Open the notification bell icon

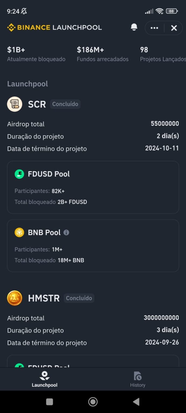click(x=134, y=27)
